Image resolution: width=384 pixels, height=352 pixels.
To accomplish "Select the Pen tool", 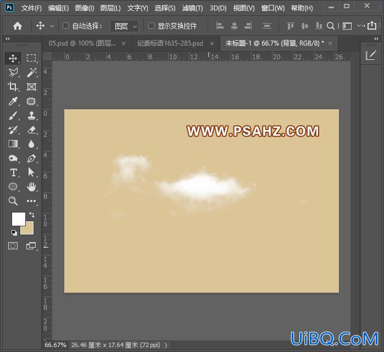I will [x=31, y=158].
